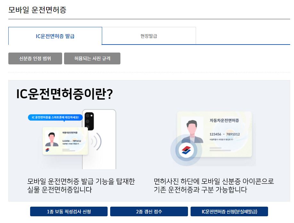Click the person photo on small license
This screenshot has height=223, width=294.
point(52,139)
